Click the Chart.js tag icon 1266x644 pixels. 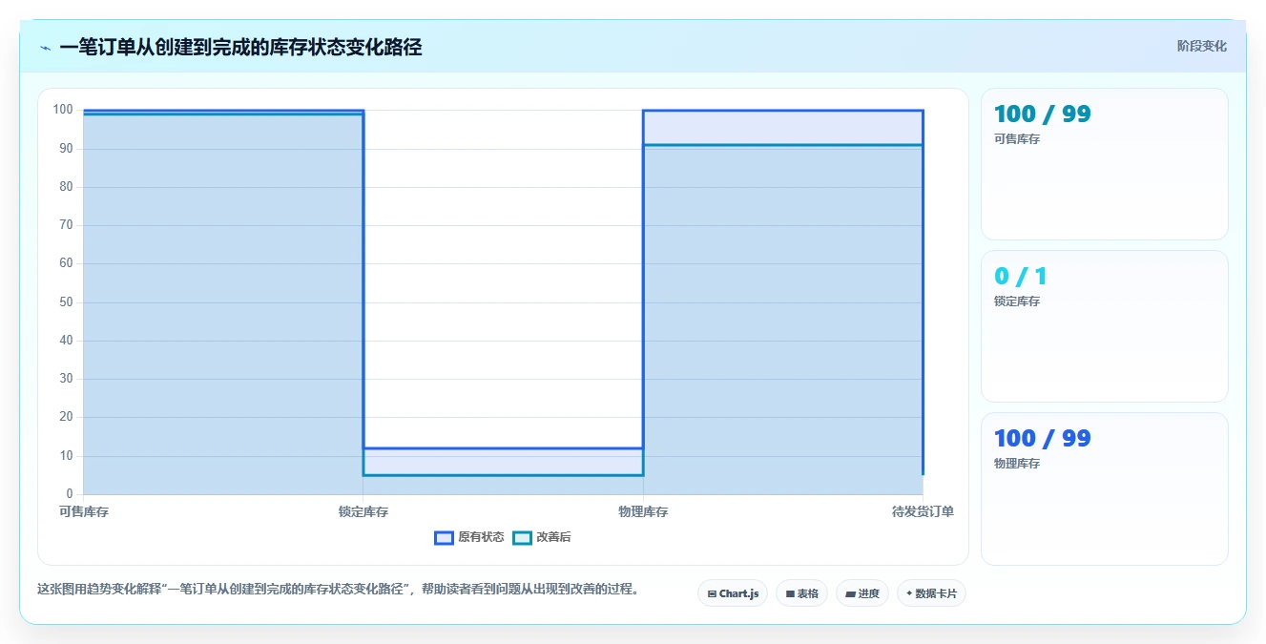[x=712, y=593]
